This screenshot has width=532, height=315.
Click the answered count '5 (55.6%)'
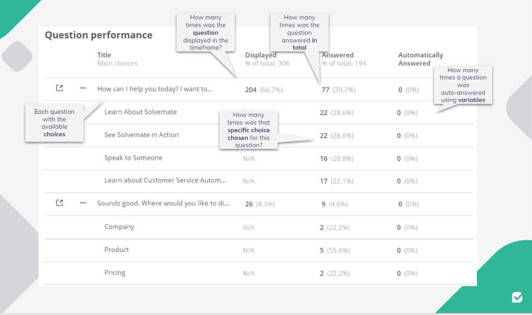coord(335,250)
